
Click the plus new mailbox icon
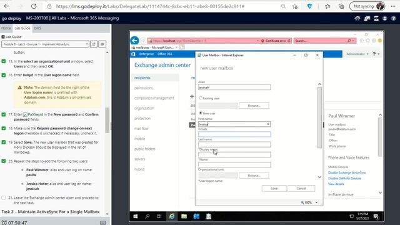click(192, 96)
